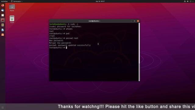Maximize the terminal window
195x110 pixels.
coord(134,21)
